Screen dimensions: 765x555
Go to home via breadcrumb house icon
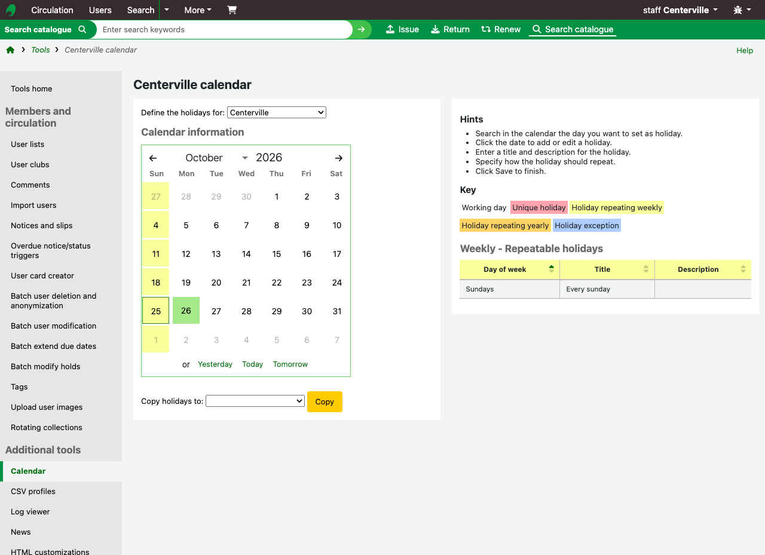point(10,50)
